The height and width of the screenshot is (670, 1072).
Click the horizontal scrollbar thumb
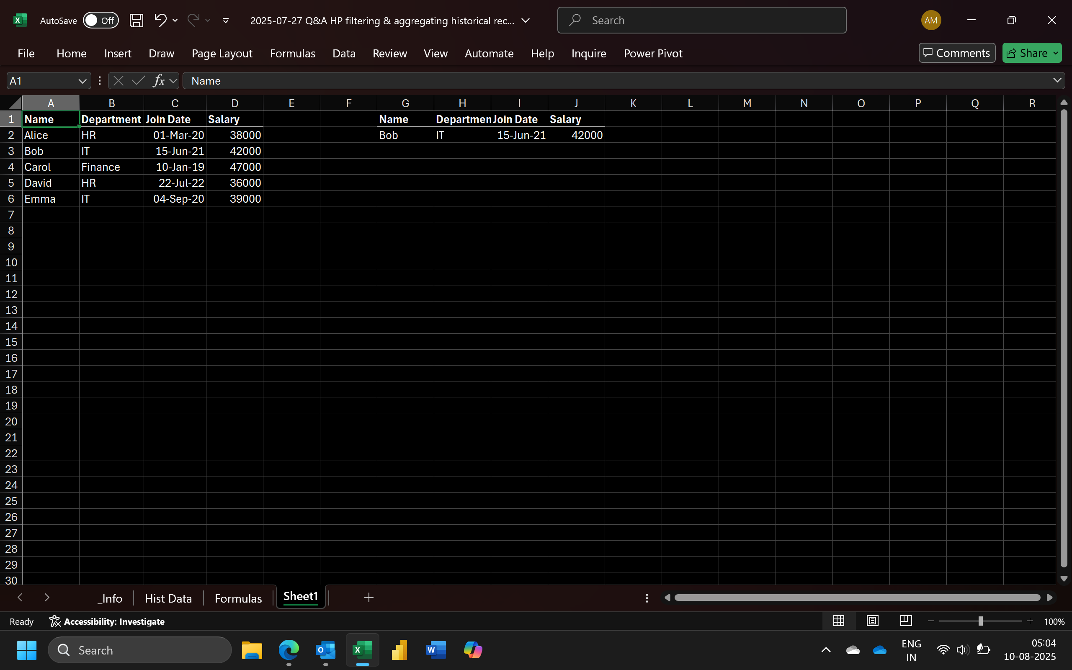pos(857,598)
